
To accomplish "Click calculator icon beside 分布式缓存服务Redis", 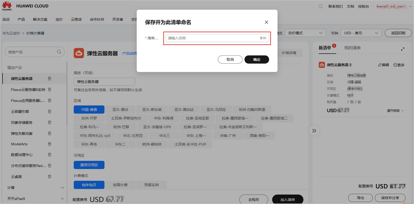I will pyautogui.click(x=50, y=166).
